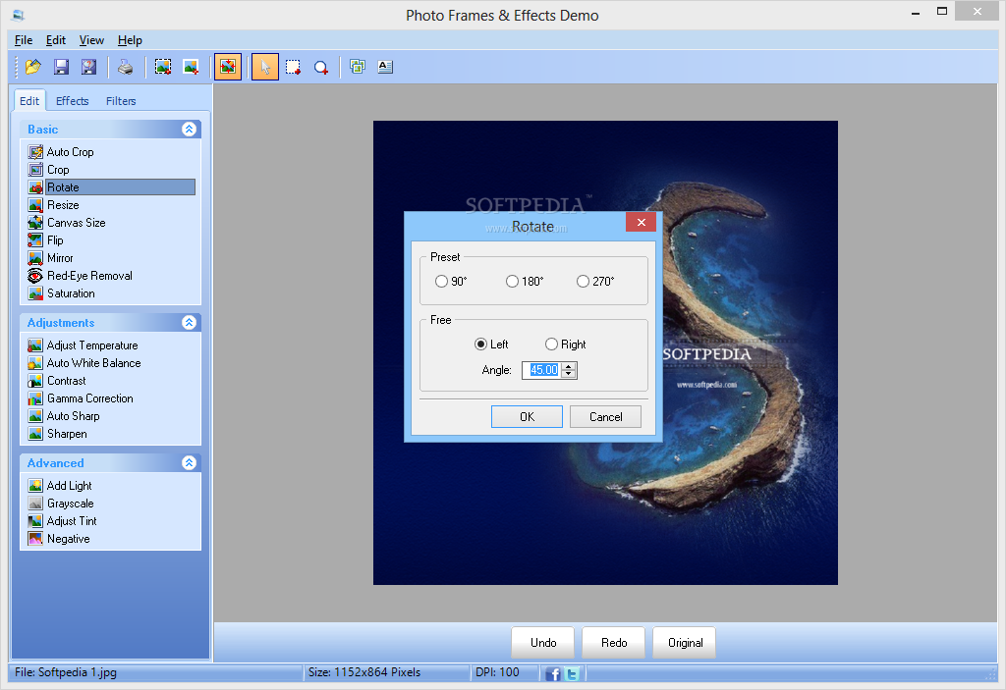Click the Adjust Temperature icon
This screenshot has width=1006, height=690.
click(x=35, y=345)
